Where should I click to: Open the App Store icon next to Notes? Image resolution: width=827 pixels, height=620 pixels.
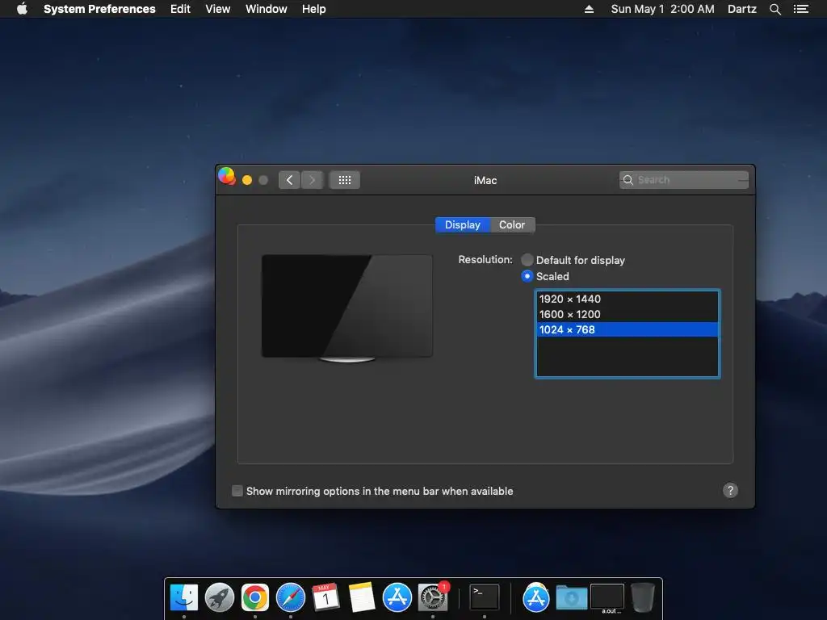coord(397,598)
